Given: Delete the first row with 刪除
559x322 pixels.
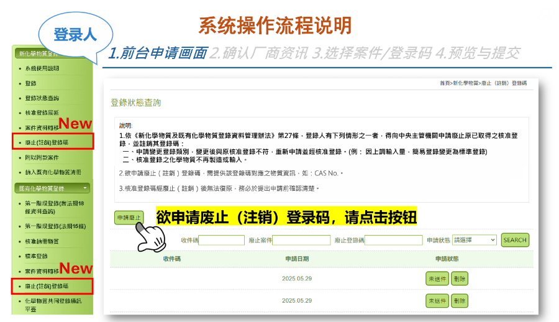Looking at the screenshot, I should point(460,279).
